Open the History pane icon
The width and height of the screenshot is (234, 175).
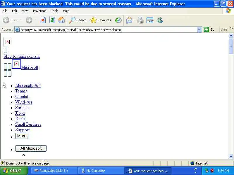(118, 20)
